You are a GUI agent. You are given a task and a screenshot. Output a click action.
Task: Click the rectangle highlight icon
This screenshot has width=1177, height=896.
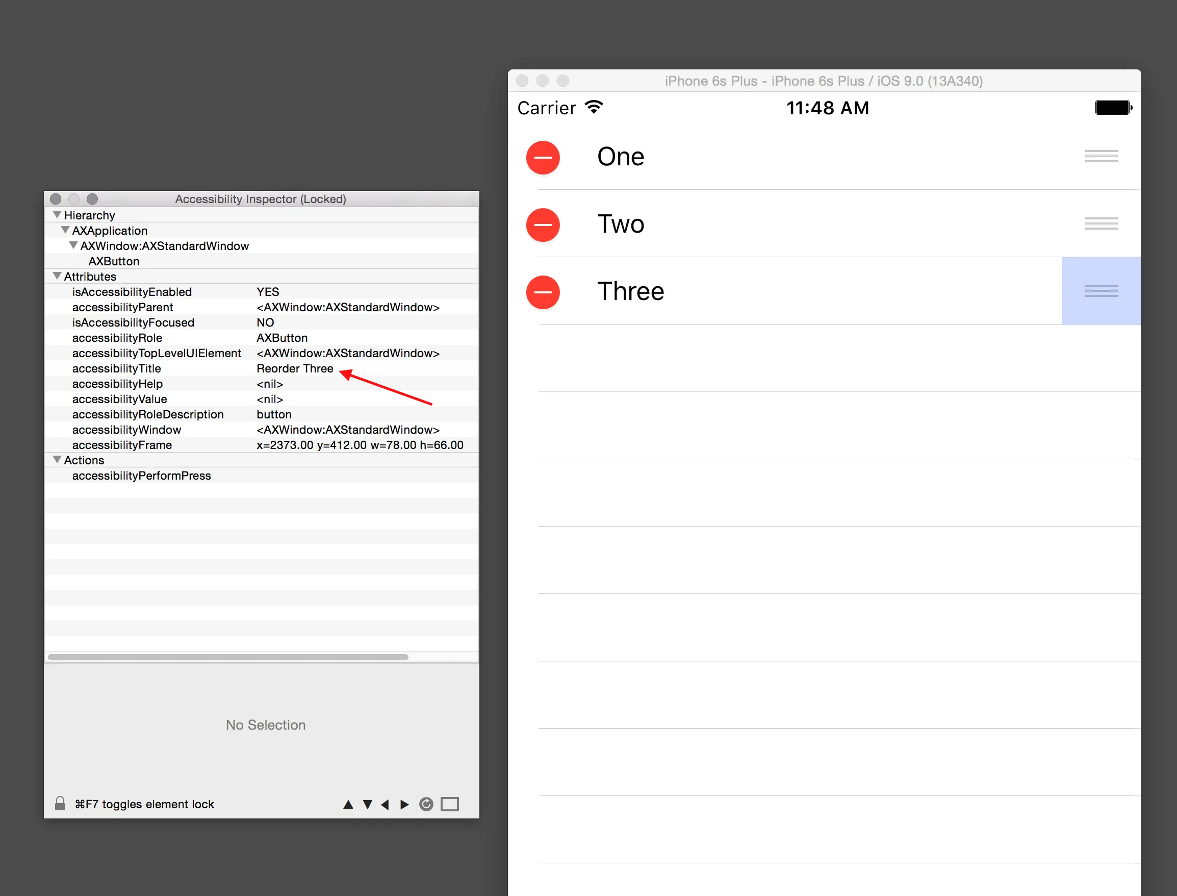coord(449,804)
